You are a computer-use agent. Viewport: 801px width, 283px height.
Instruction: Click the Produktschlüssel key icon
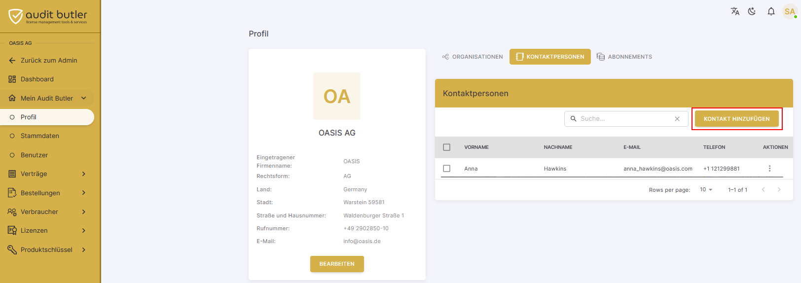coord(12,249)
